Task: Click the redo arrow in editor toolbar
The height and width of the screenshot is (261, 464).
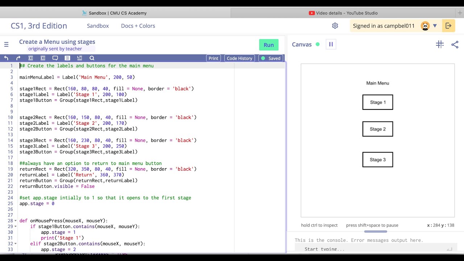Action: pos(18,58)
